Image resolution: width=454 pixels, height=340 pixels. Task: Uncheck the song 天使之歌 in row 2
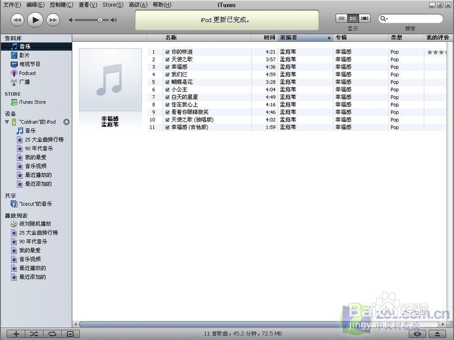(168, 59)
